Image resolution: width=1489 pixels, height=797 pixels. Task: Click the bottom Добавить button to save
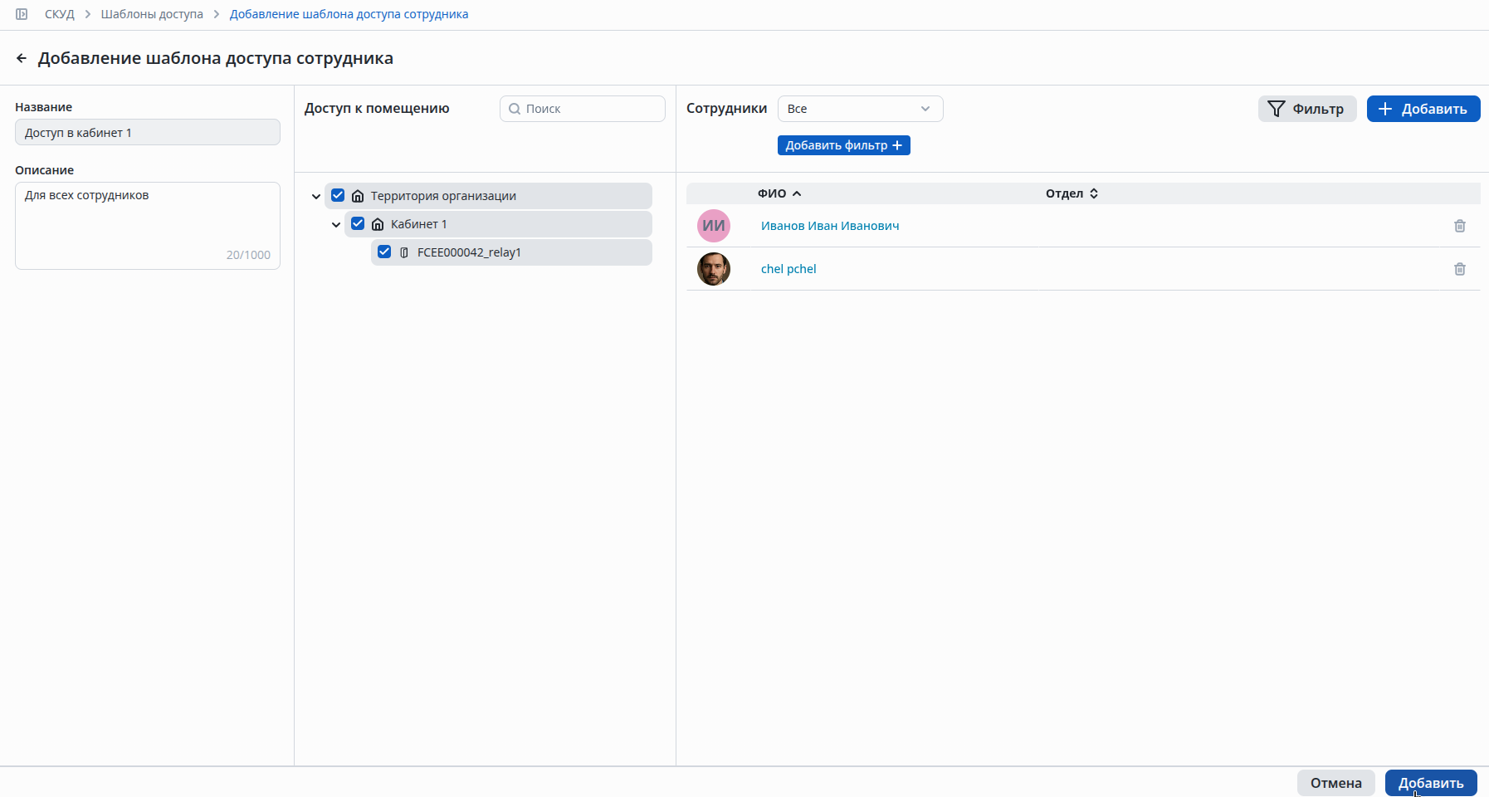[x=1431, y=783]
